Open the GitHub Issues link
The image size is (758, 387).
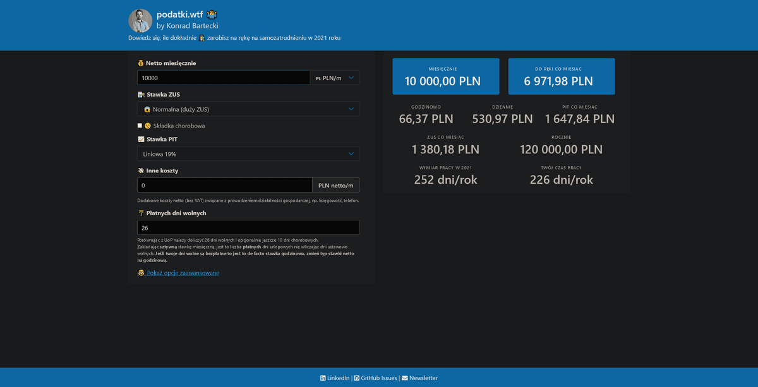pyautogui.click(x=379, y=378)
